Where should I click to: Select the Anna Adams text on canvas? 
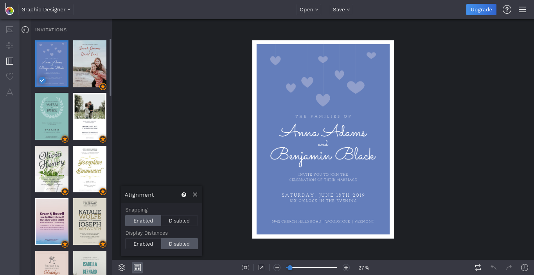pyautogui.click(x=323, y=131)
